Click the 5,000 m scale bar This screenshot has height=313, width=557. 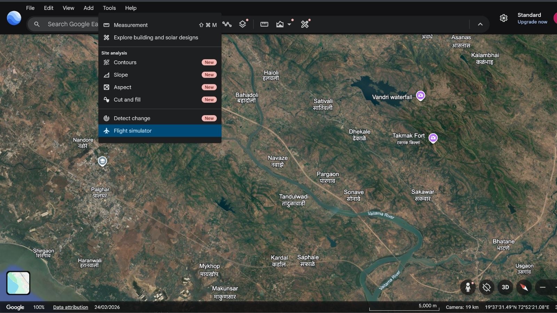pyautogui.click(x=404, y=307)
